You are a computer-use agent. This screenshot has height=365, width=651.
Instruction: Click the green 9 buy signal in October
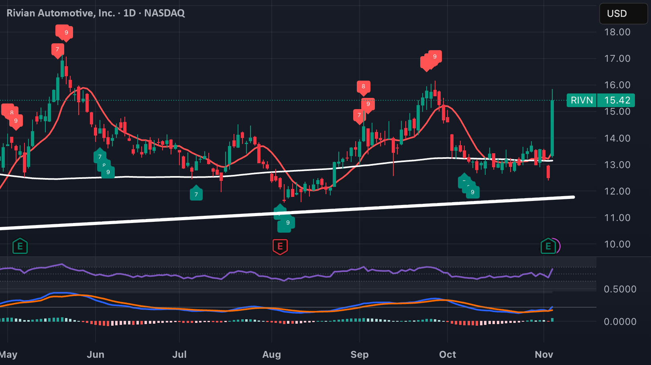point(472,193)
